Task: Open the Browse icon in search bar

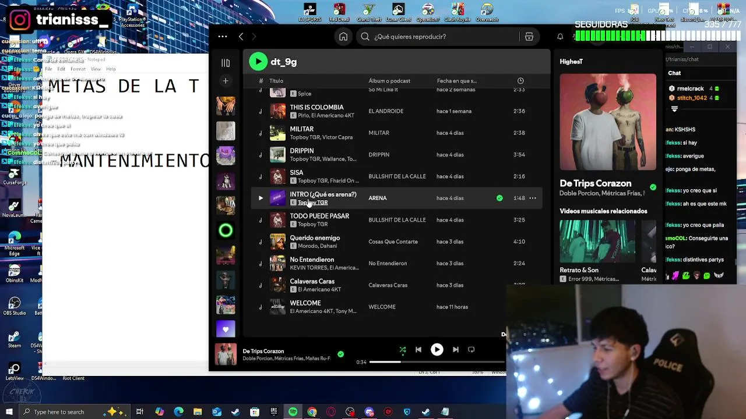Action: tap(529, 37)
